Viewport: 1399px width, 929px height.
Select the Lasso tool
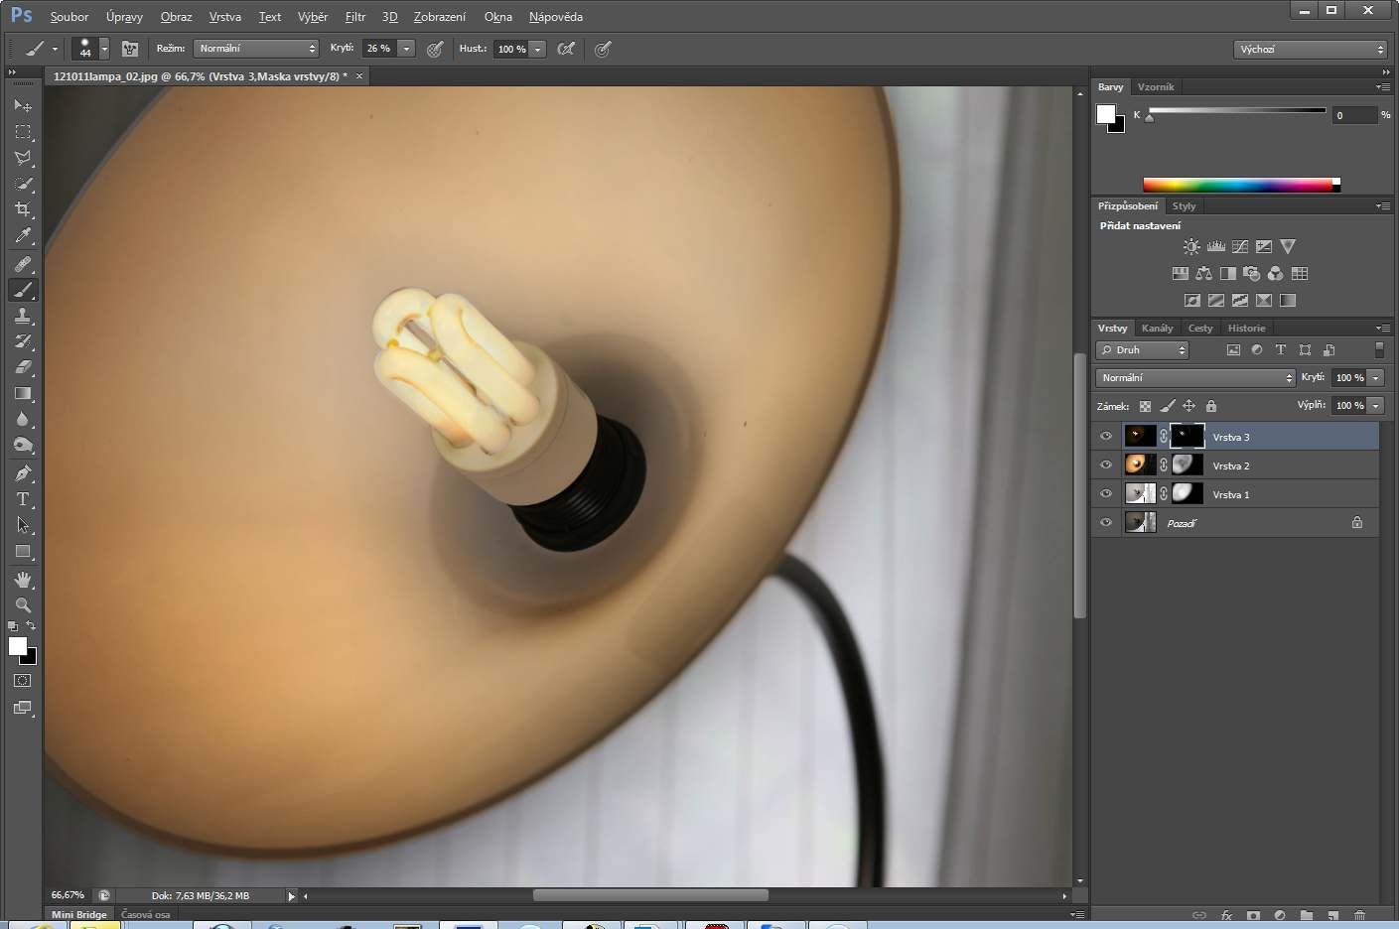pos(23,158)
